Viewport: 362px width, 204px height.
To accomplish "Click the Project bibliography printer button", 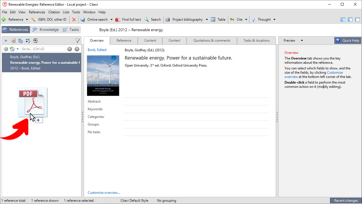I will coord(184,20).
